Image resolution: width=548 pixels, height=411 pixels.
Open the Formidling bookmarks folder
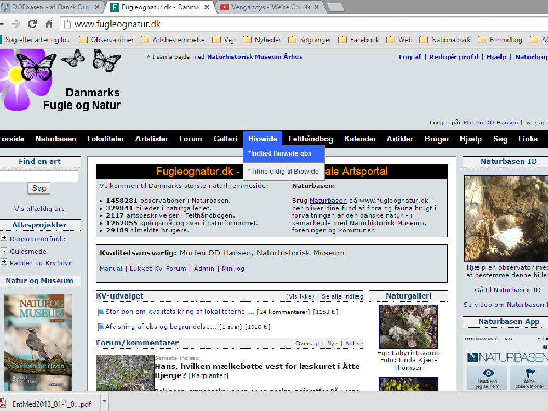(x=500, y=40)
